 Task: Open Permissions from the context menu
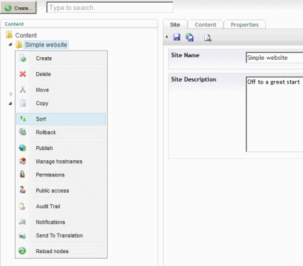(x=61, y=174)
